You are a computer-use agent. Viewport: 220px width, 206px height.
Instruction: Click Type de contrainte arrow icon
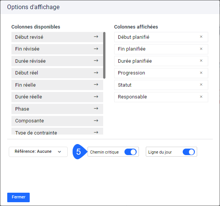tap(96, 132)
